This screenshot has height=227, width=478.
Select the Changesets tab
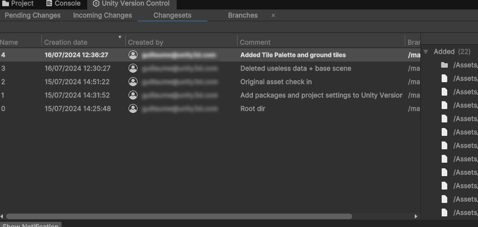172,15
